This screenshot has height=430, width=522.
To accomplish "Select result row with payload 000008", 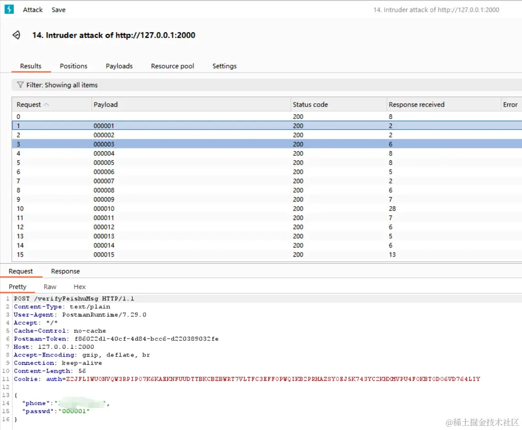I will 267,190.
